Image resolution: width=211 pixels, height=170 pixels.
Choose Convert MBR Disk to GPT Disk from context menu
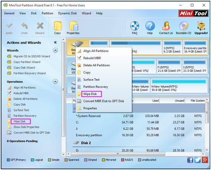[x=104, y=101]
